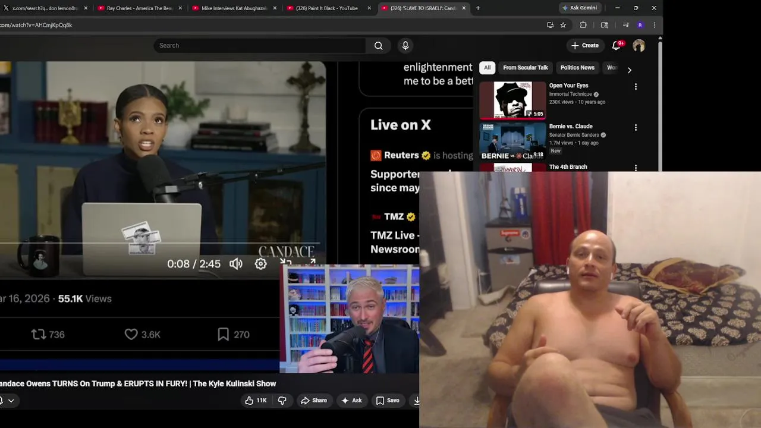This screenshot has width=761, height=428.
Task: Select the All filter chip
Action: coord(487,68)
